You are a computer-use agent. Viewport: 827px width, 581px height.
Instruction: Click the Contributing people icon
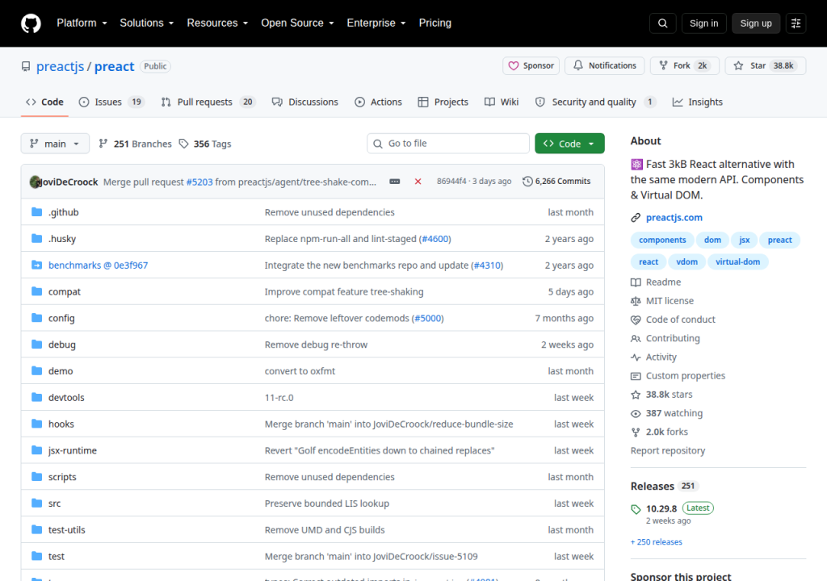(636, 338)
